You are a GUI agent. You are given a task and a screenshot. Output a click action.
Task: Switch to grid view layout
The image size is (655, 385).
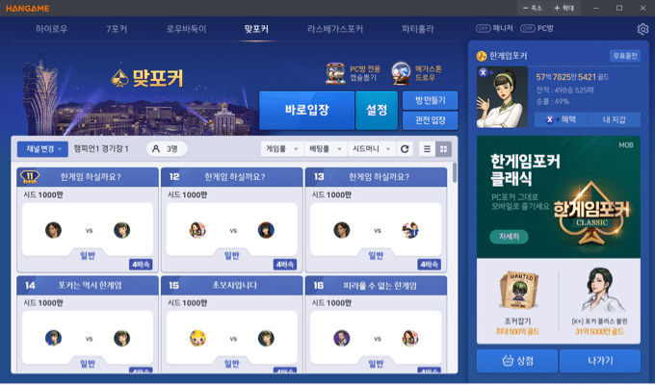click(443, 149)
